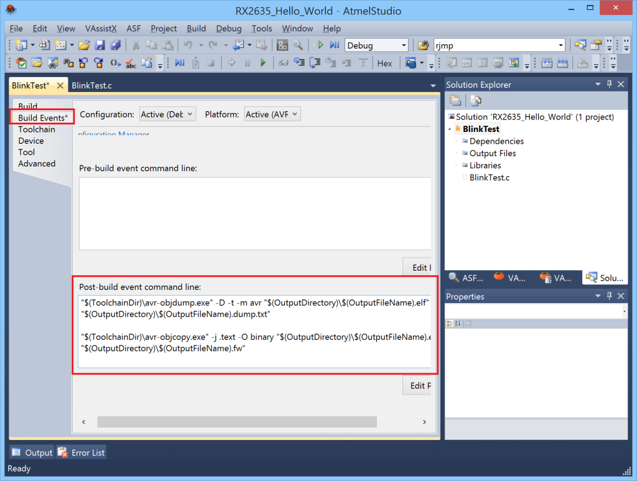Click Properties icon in Solution Explorer toolbar
The width and height of the screenshot is (637, 481).
[455, 100]
